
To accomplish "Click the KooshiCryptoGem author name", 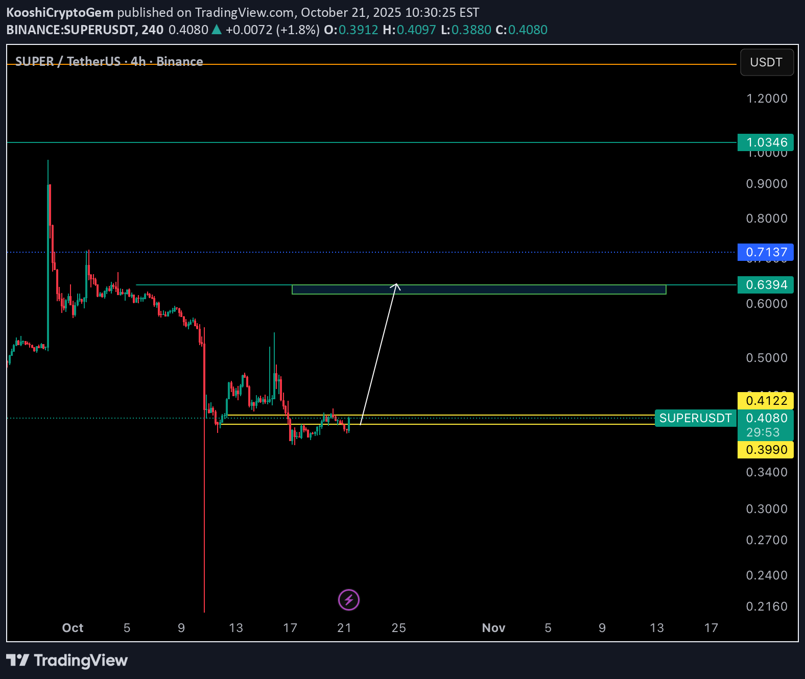I will point(60,12).
